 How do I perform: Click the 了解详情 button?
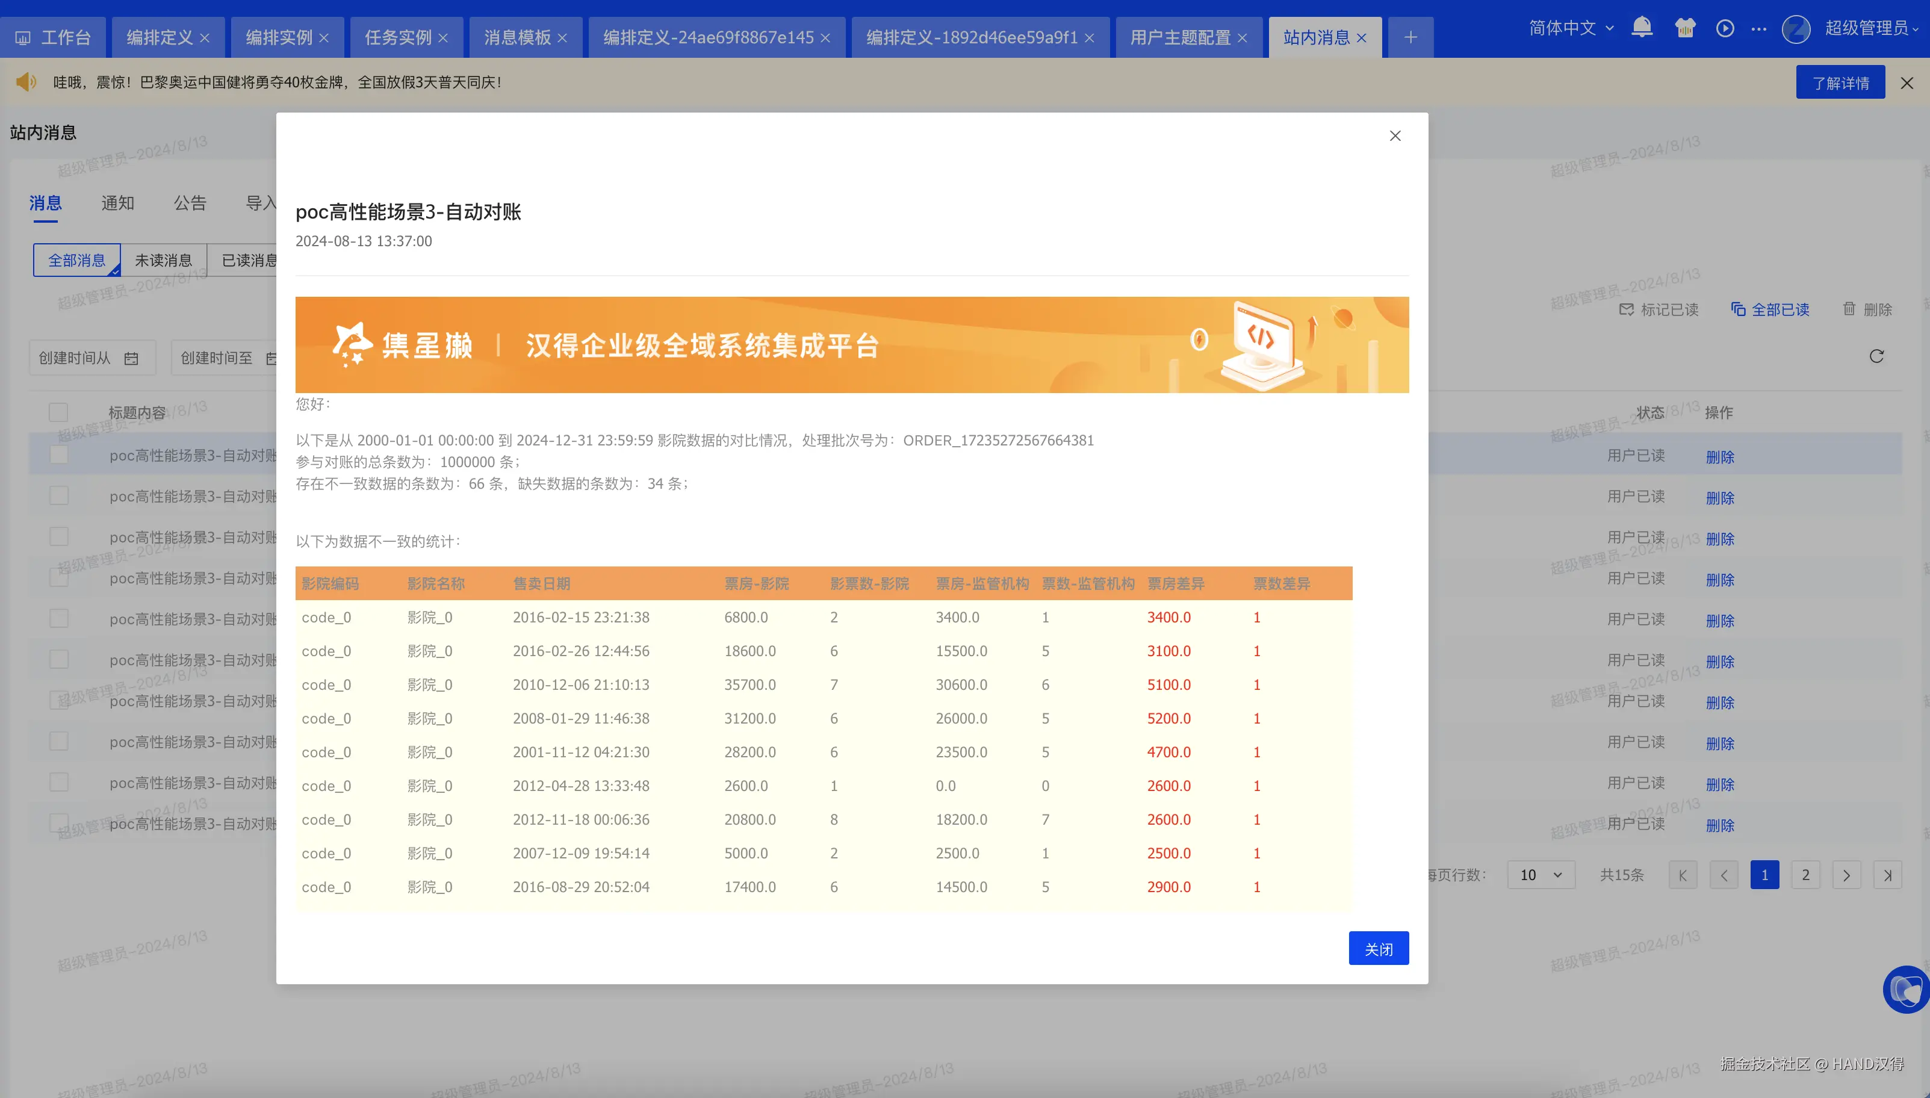(1840, 83)
